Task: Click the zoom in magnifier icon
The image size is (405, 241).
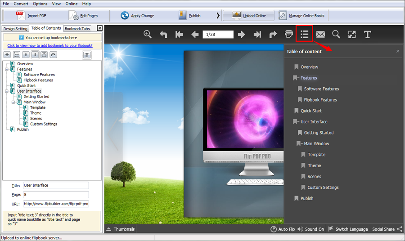Action: tap(148, 35)
